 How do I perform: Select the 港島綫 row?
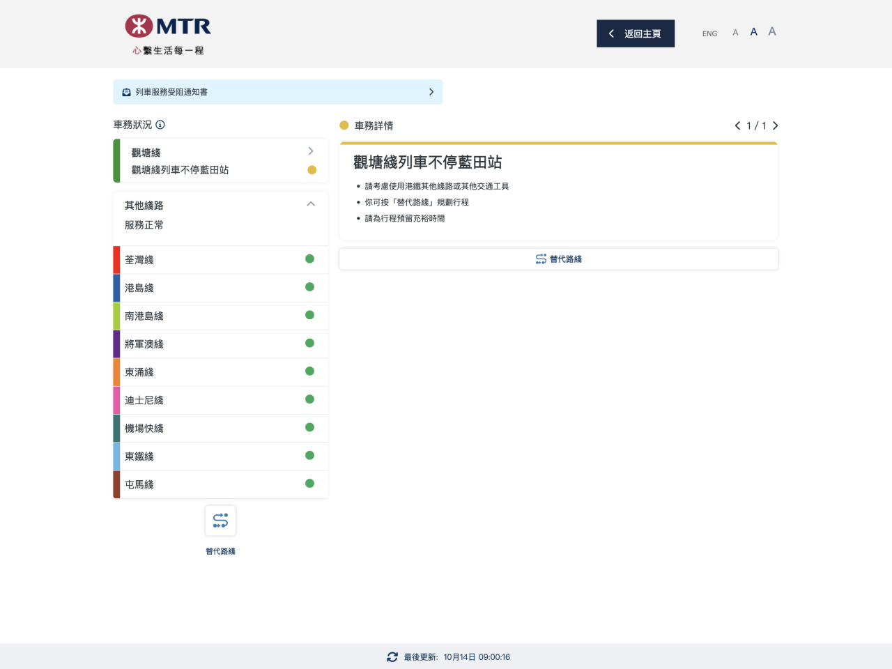[220, 288]
